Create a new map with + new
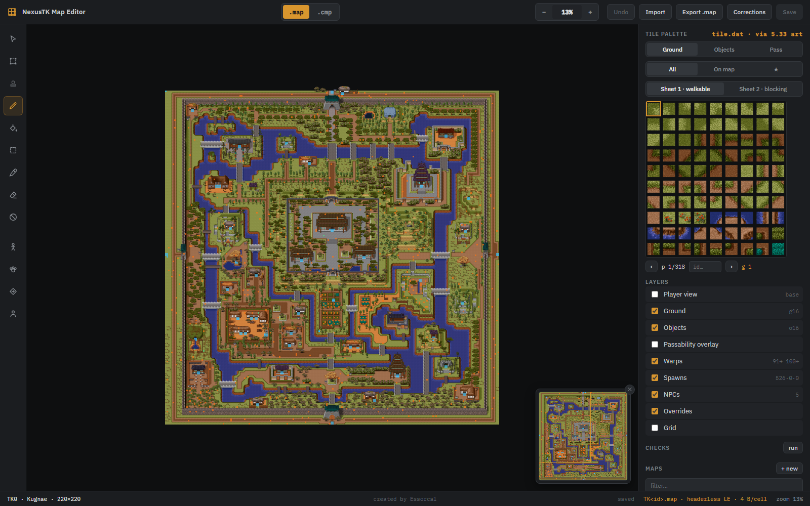 (789, 469)
